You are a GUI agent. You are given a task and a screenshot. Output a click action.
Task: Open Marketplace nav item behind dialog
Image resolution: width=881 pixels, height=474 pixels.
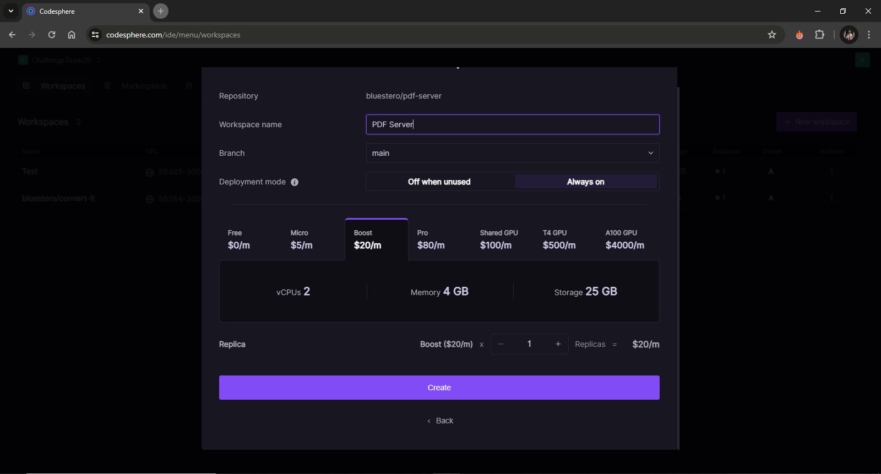pyautogui.click(x=135, y=86)
